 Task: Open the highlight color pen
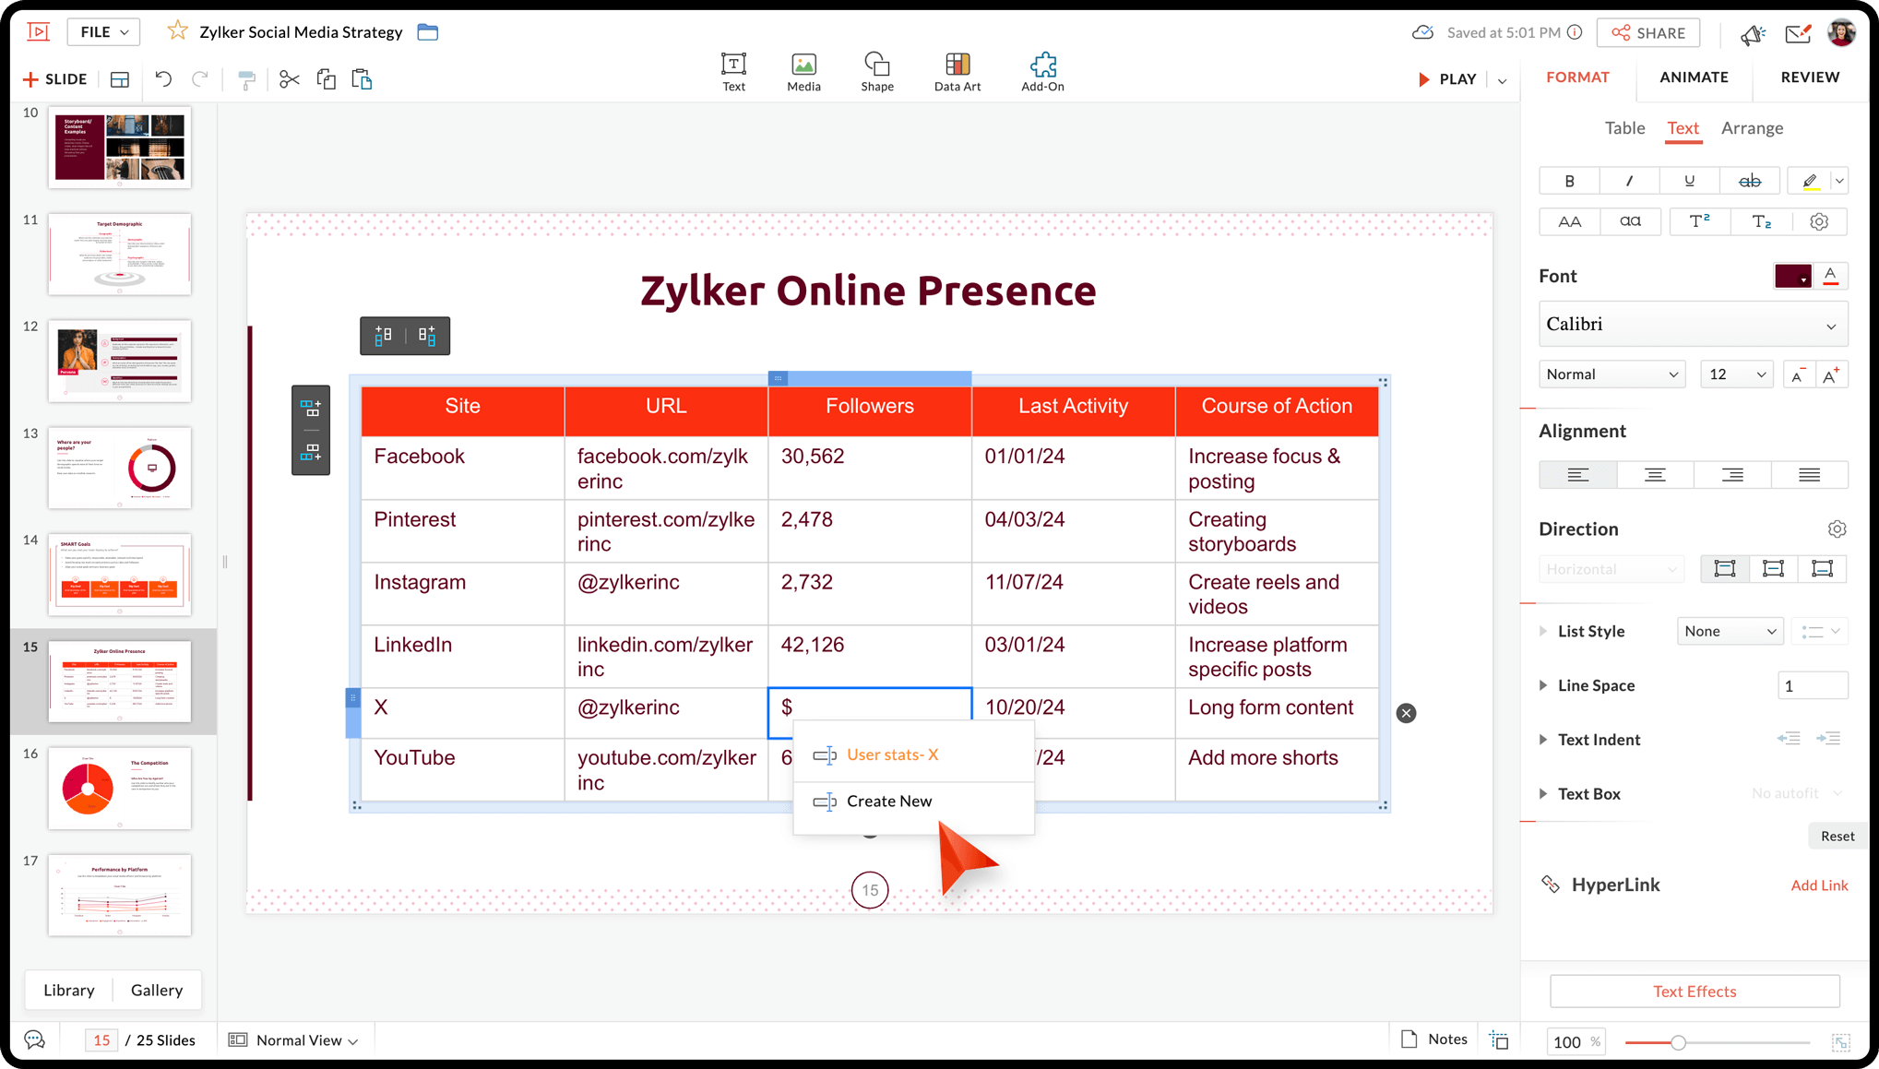coord(1810,181)
